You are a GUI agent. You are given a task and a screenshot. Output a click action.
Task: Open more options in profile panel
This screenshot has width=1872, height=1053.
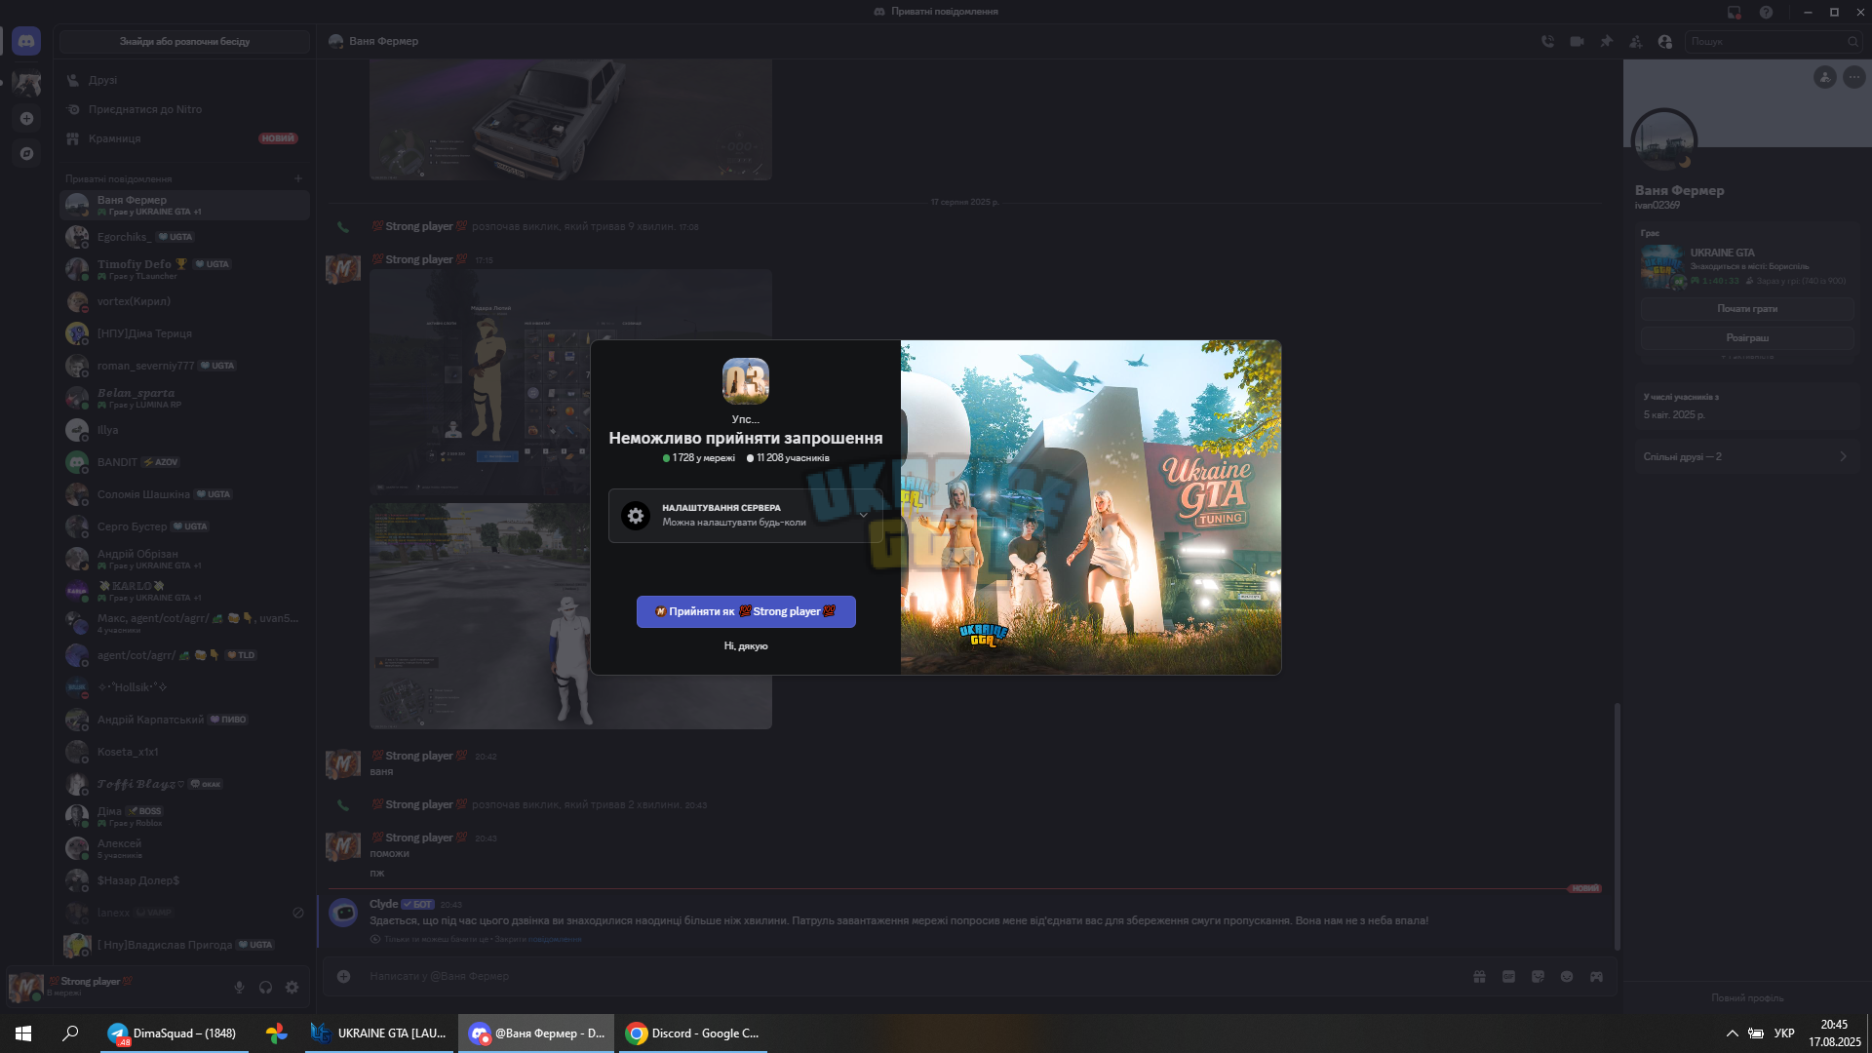pyautogui.click(x=1853, y=77)
